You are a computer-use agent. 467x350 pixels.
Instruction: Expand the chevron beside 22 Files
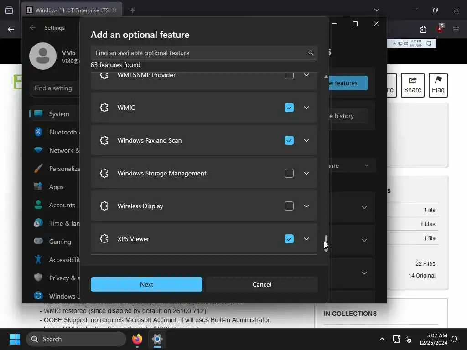(364, 273)
